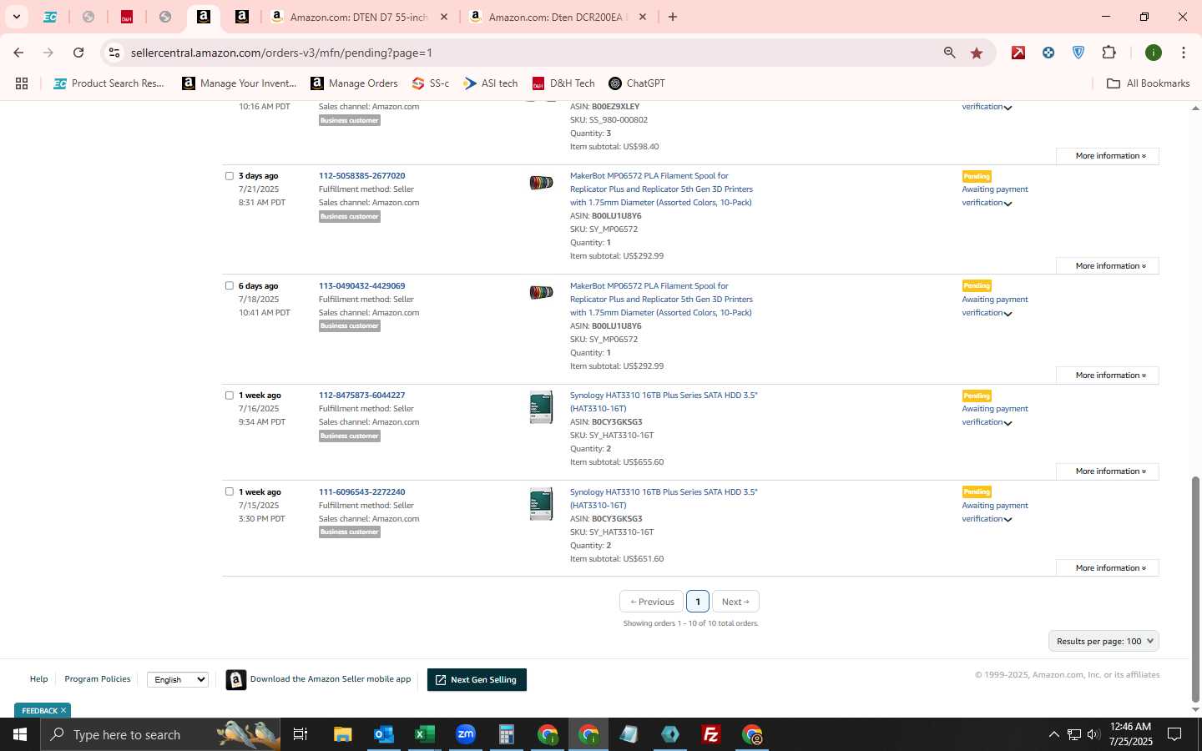Open Manage Orders bookmark
This screenshot has width=1202, height=751.
(355, 83)
